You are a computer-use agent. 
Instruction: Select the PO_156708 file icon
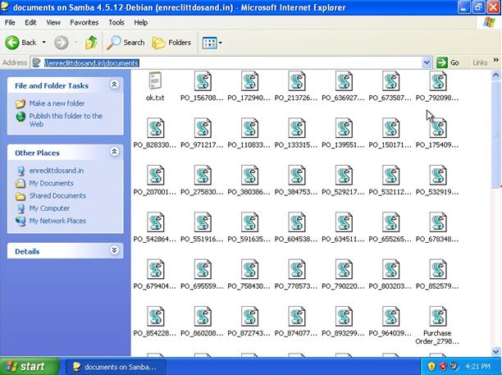203,81
